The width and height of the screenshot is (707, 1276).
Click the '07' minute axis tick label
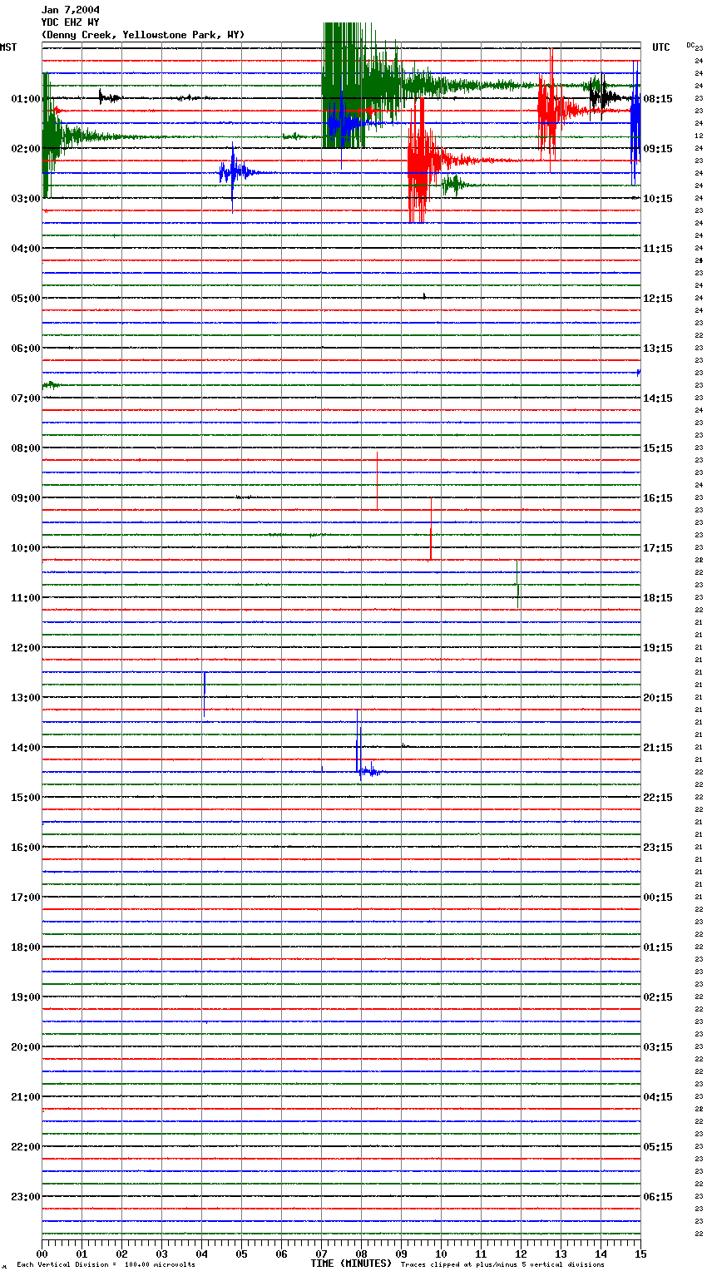click(x=322, y=1254)
